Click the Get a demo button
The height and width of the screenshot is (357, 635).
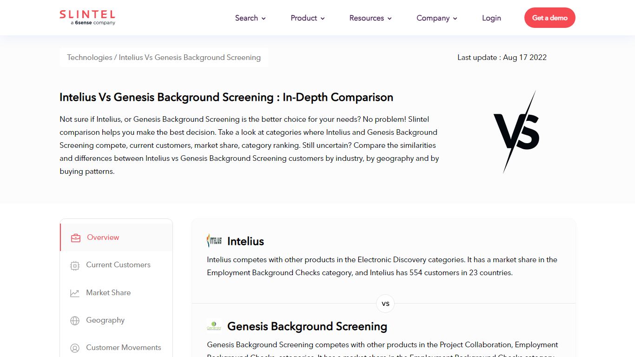coord(549,18)
